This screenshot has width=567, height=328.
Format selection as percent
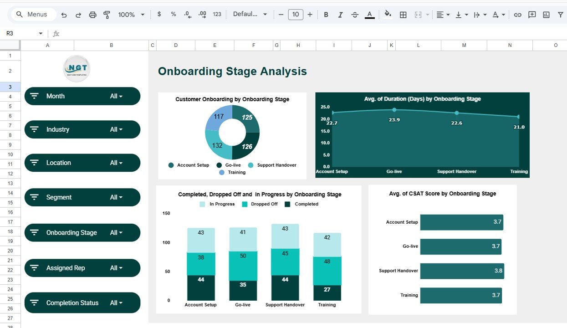point(174,14)
